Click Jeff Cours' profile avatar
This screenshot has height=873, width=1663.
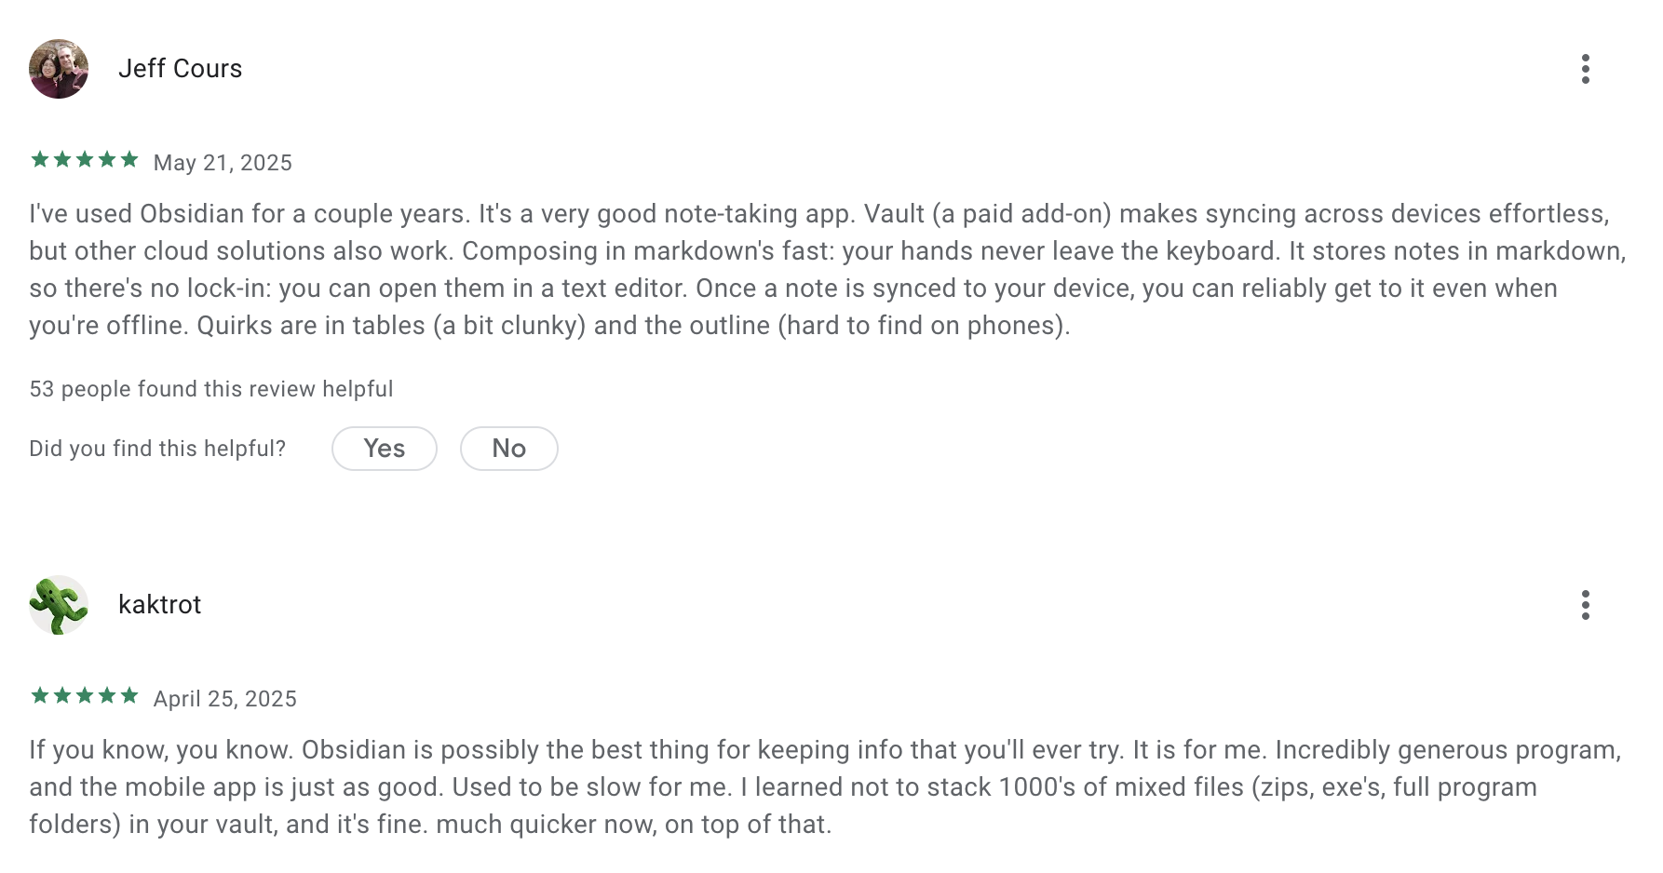[58, 69]
